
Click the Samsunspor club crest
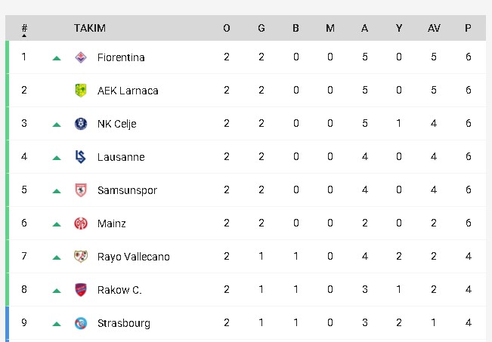81,190
